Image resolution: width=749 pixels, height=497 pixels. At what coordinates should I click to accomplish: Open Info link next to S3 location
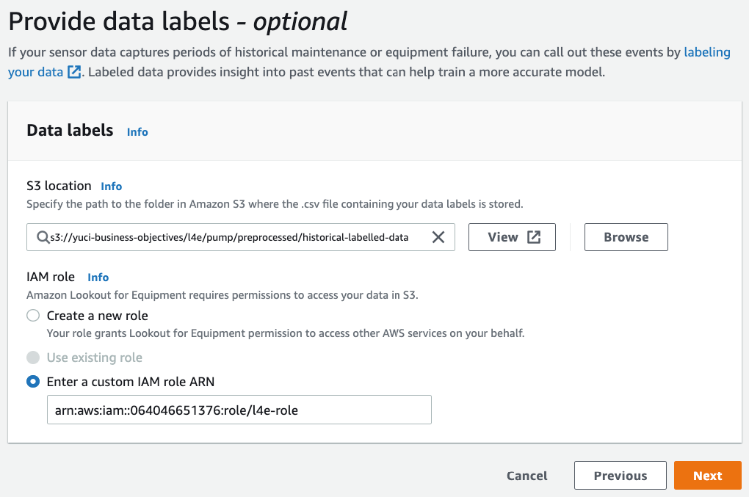coord(112,186)
